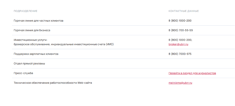
Task: Click the 'ПОДРАЗДЕЛЕНИЕ' column header
Action: coord(25,11)
